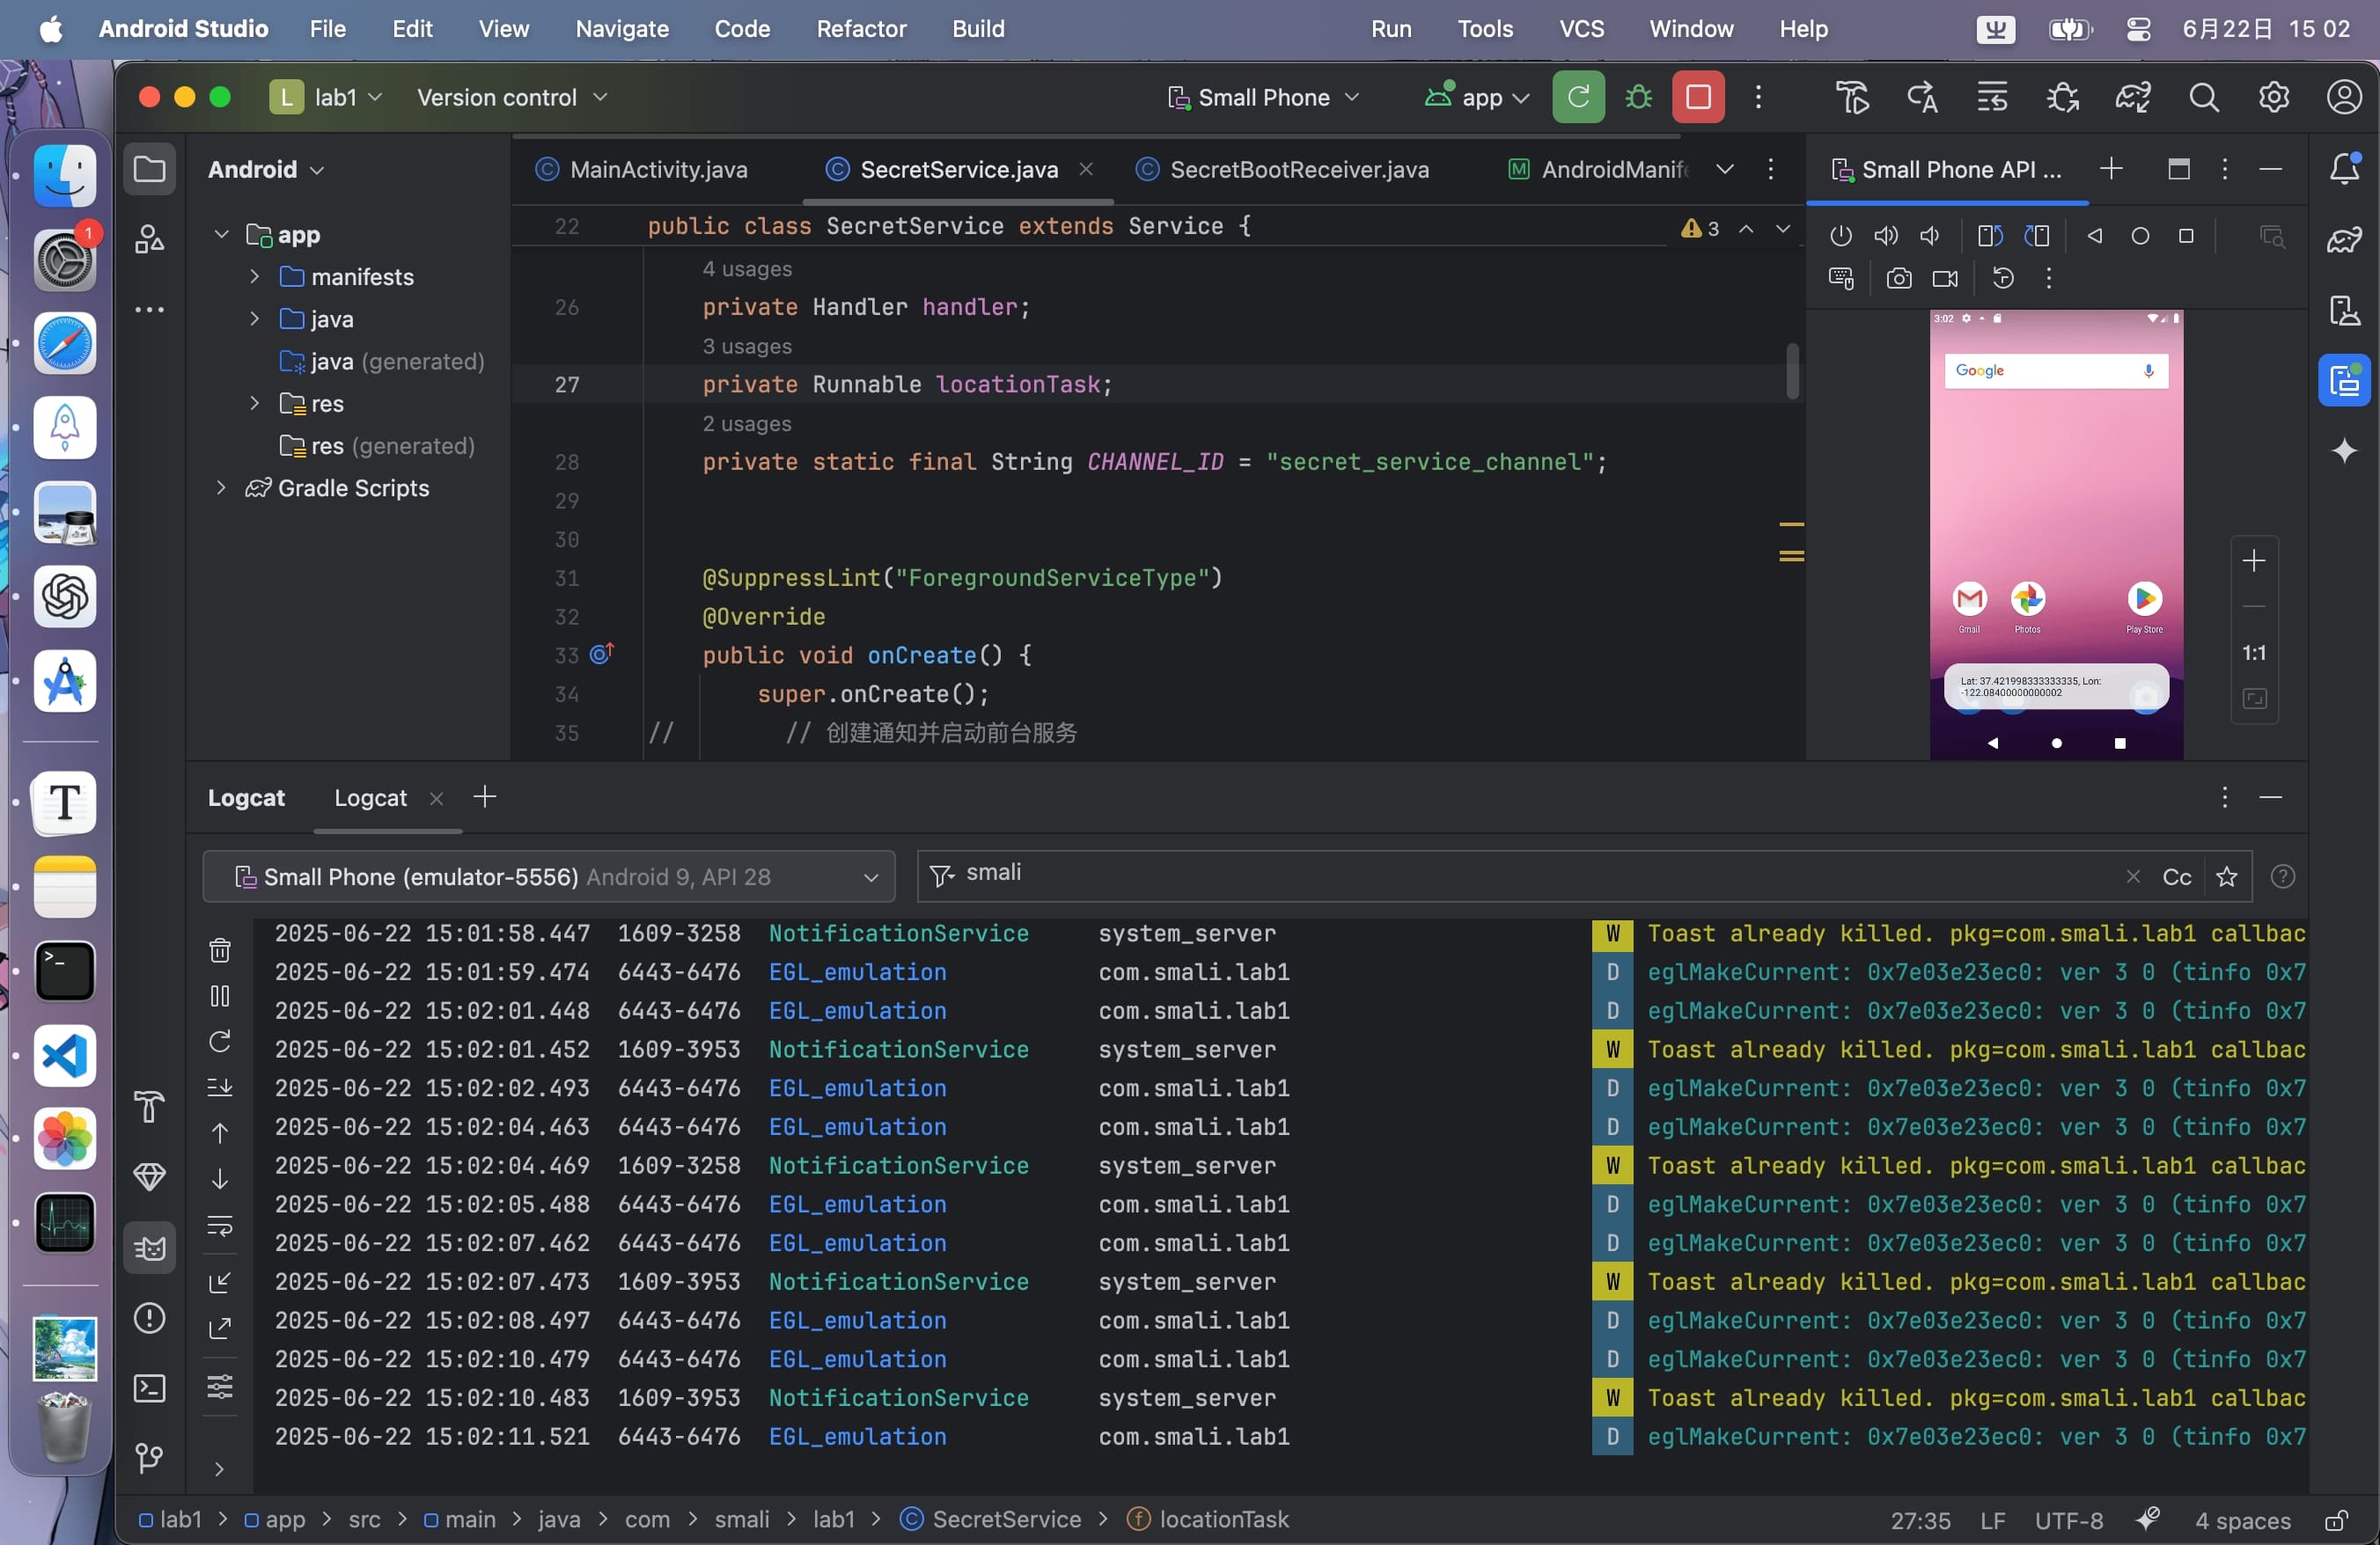2380x1545 pixels.
Task: Rotate the emulator left
Action: [1989, 236]
